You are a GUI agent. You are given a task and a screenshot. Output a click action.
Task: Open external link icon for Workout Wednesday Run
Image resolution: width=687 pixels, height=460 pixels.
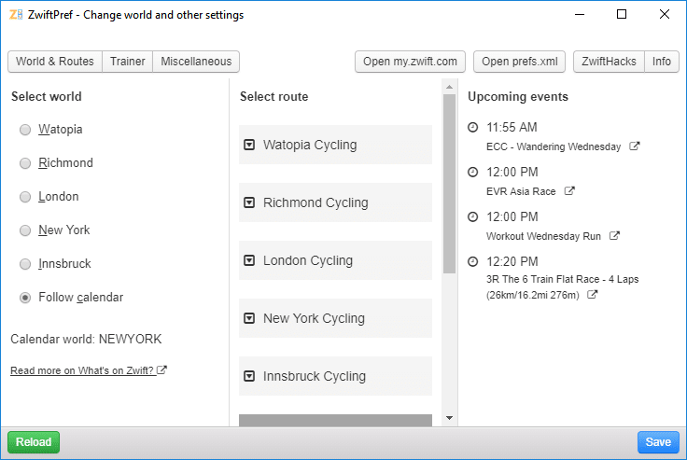(x=614, y=235)
